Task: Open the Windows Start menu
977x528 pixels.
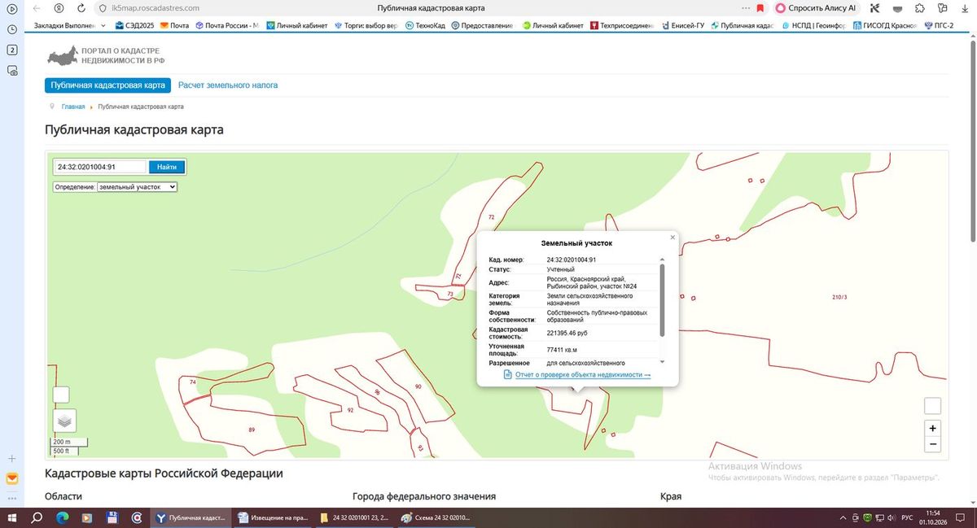Action: pyautogui.click(x=14, y=517)
